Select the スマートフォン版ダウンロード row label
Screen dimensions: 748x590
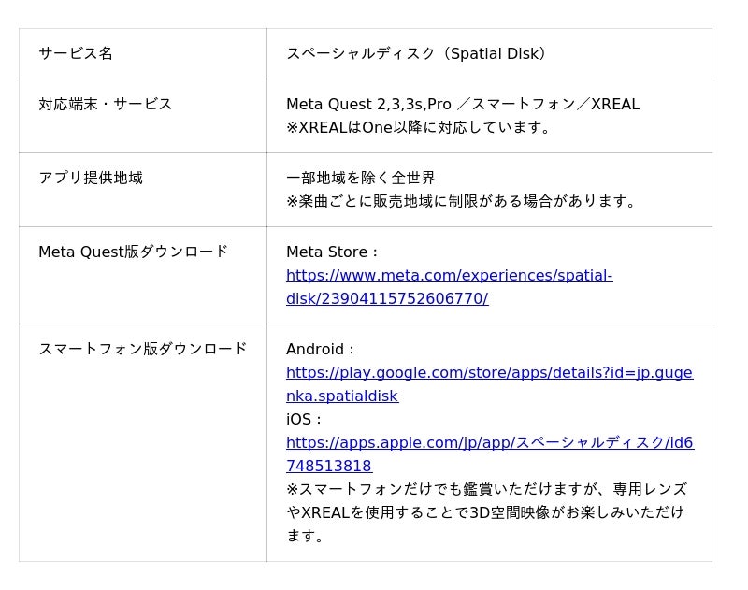(x=143, y=350)
